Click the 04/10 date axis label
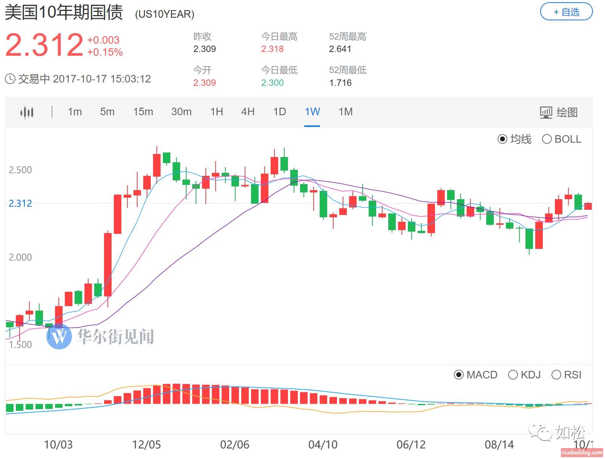 click(x=323, y=445)
